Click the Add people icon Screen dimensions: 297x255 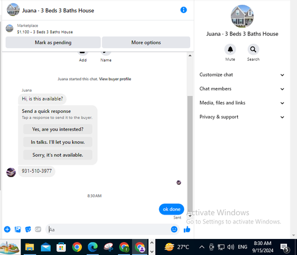tap(83, 53)
